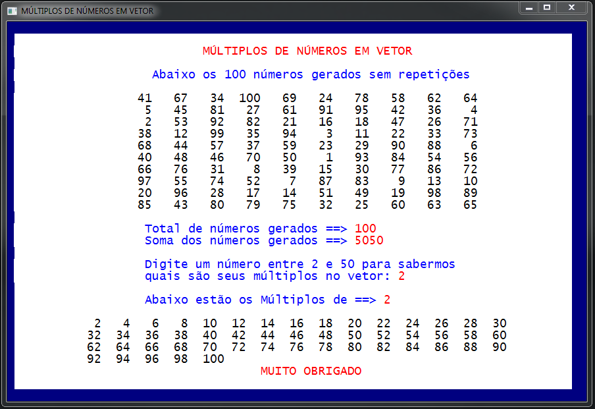Click number 89 in the generated grid
Image resolution: width=595 pixels, height=409 pixels.
(x=471, y=193)
